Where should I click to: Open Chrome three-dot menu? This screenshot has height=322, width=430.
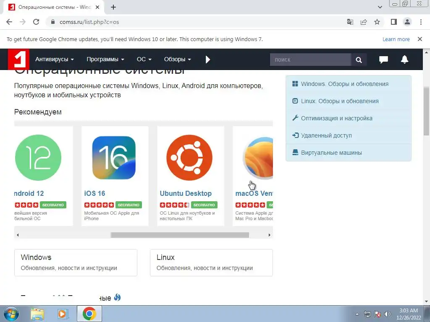[421, 22]
